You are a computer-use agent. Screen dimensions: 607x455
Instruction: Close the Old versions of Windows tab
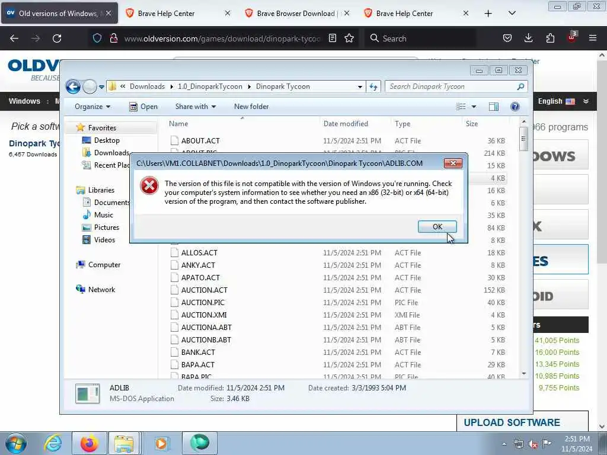point(109,14)
